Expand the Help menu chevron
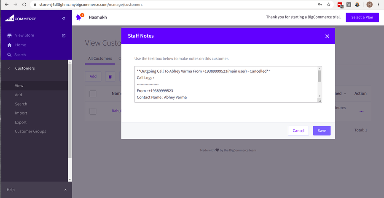The image size is (384, 198). point(65,190)
